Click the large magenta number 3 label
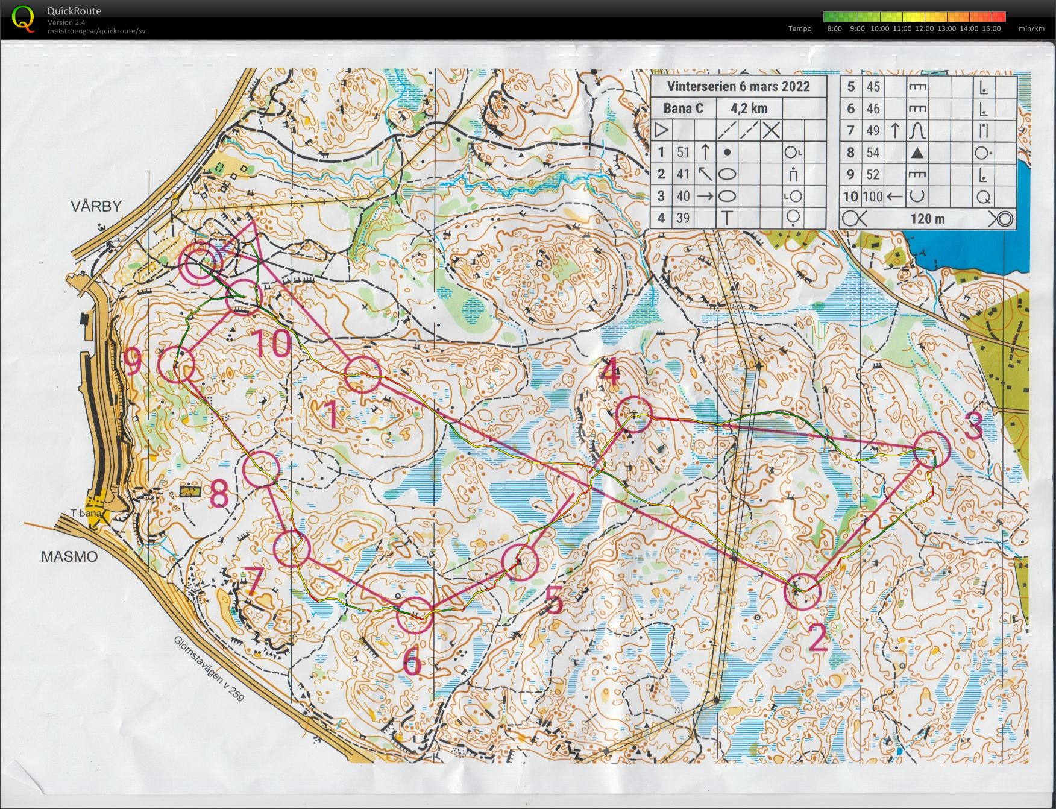Screen dimensions: 1056x809 (x=975, y=426)
